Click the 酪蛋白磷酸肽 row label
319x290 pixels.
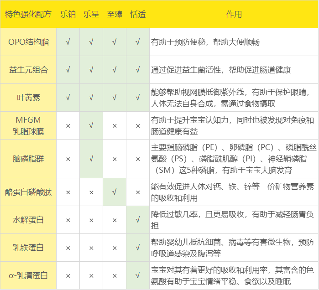click(28, 192)
